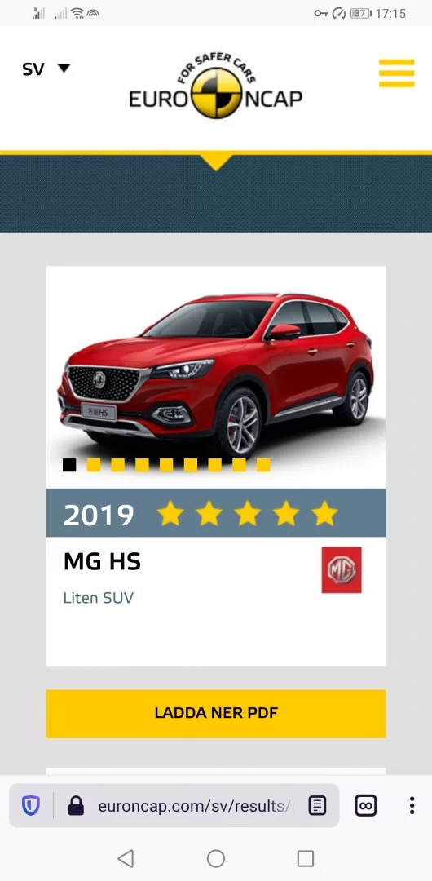Open the SV language dropdown
The width and height of the screenshot is (432, 881).
pos(46,69)
